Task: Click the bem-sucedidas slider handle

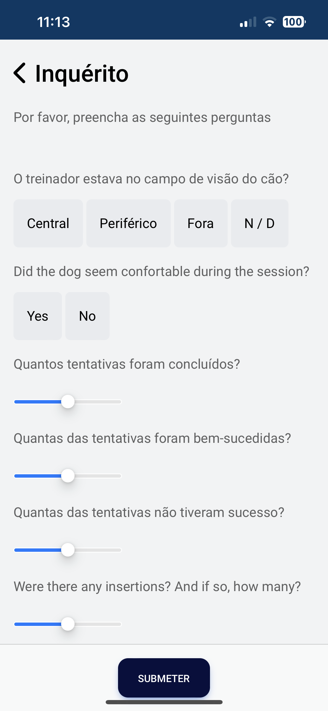Action: click(68, 476)
